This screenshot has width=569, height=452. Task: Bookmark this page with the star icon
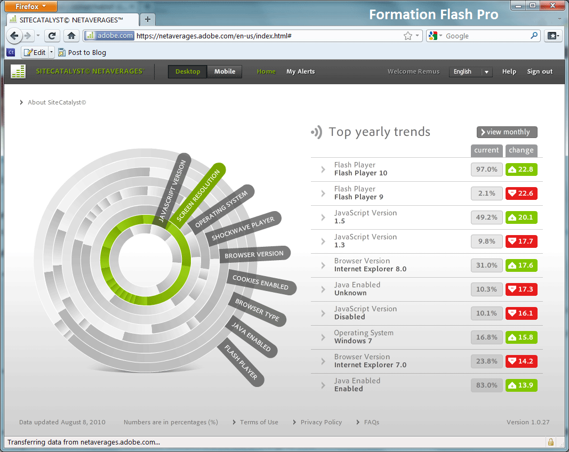pos(408,36)
